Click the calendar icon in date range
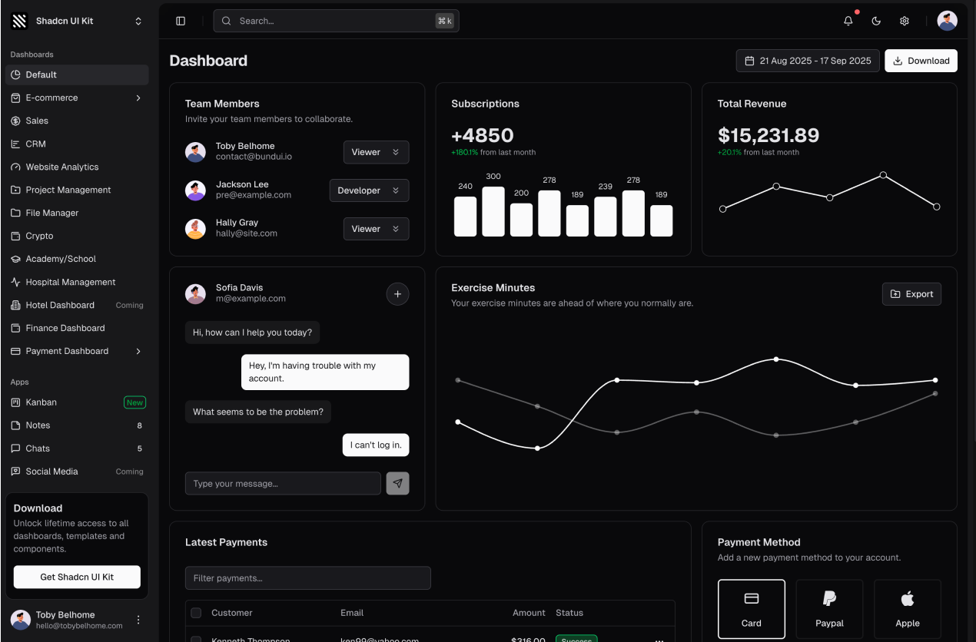Image resolution: width=976 pixels, height=642 pixels. click(x=750, y=61)
